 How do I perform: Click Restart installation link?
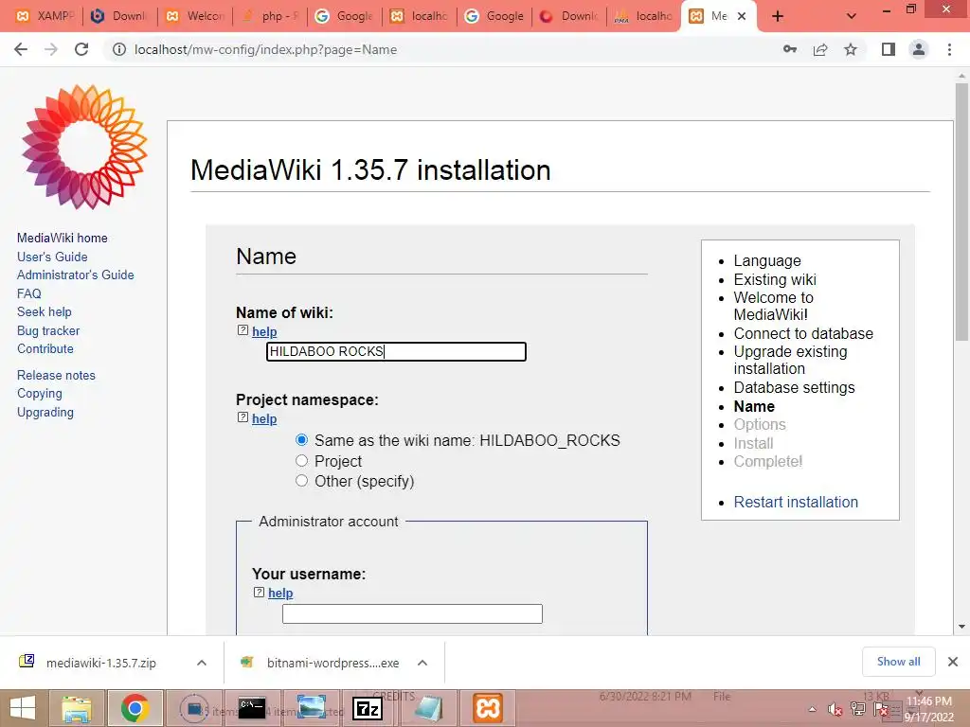[x=796, y=502]
